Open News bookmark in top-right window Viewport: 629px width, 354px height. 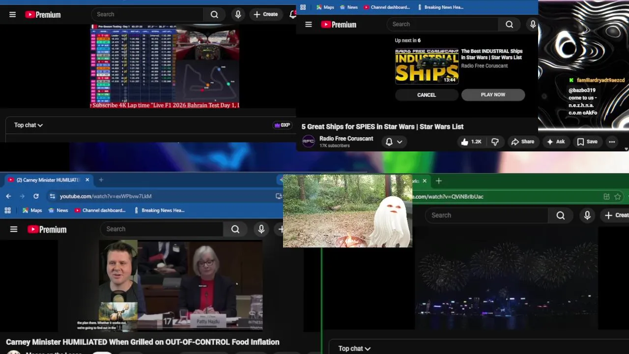[348, 7]
